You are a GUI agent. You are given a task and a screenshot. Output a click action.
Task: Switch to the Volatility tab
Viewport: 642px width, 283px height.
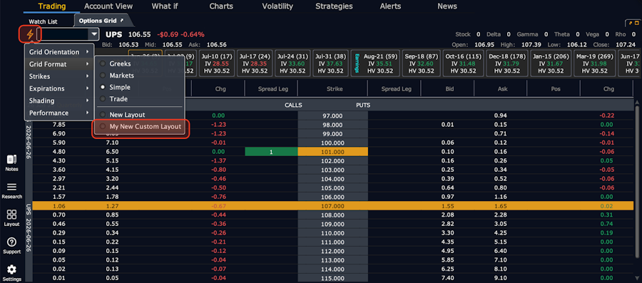point(277,6)
